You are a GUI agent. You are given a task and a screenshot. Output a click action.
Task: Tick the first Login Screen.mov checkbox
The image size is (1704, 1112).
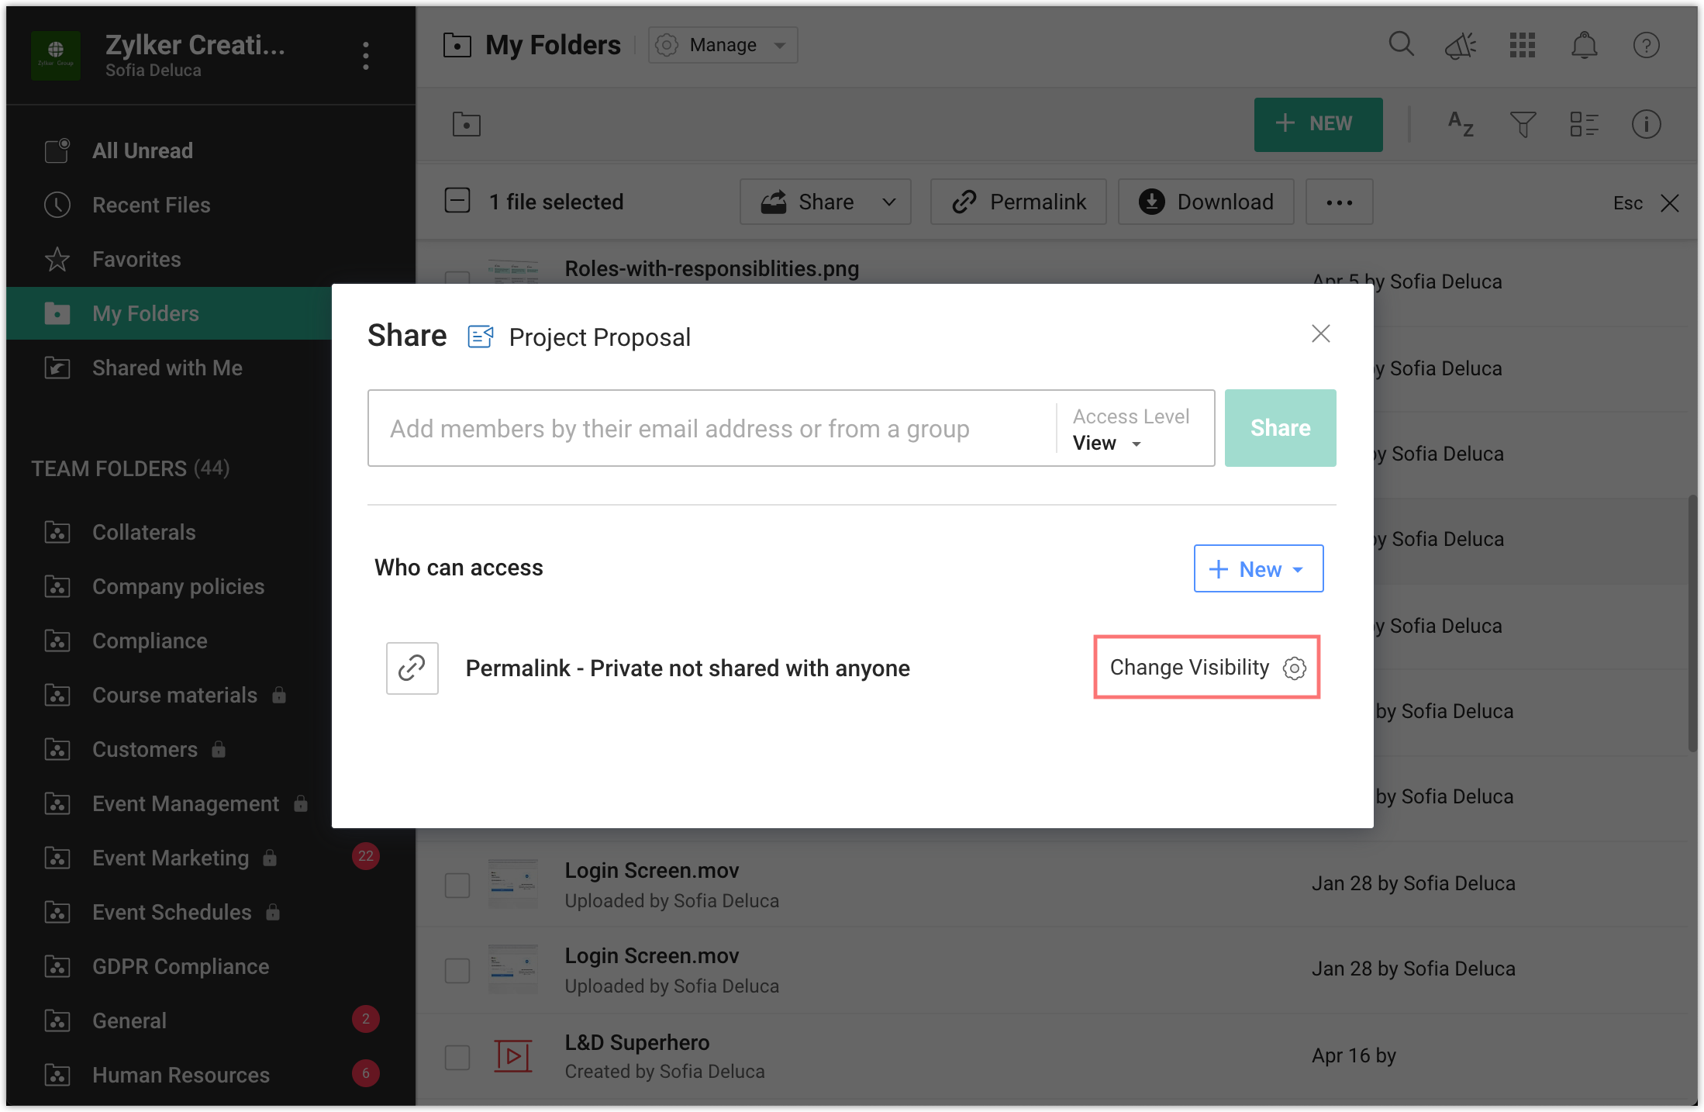tap(457, 885)
